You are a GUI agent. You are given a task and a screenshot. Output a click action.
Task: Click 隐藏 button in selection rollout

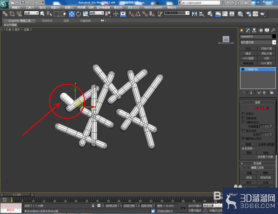(248, 144)
